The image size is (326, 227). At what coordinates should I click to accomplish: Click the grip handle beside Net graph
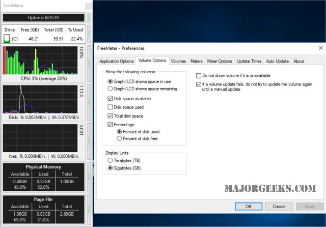[89, 141]
